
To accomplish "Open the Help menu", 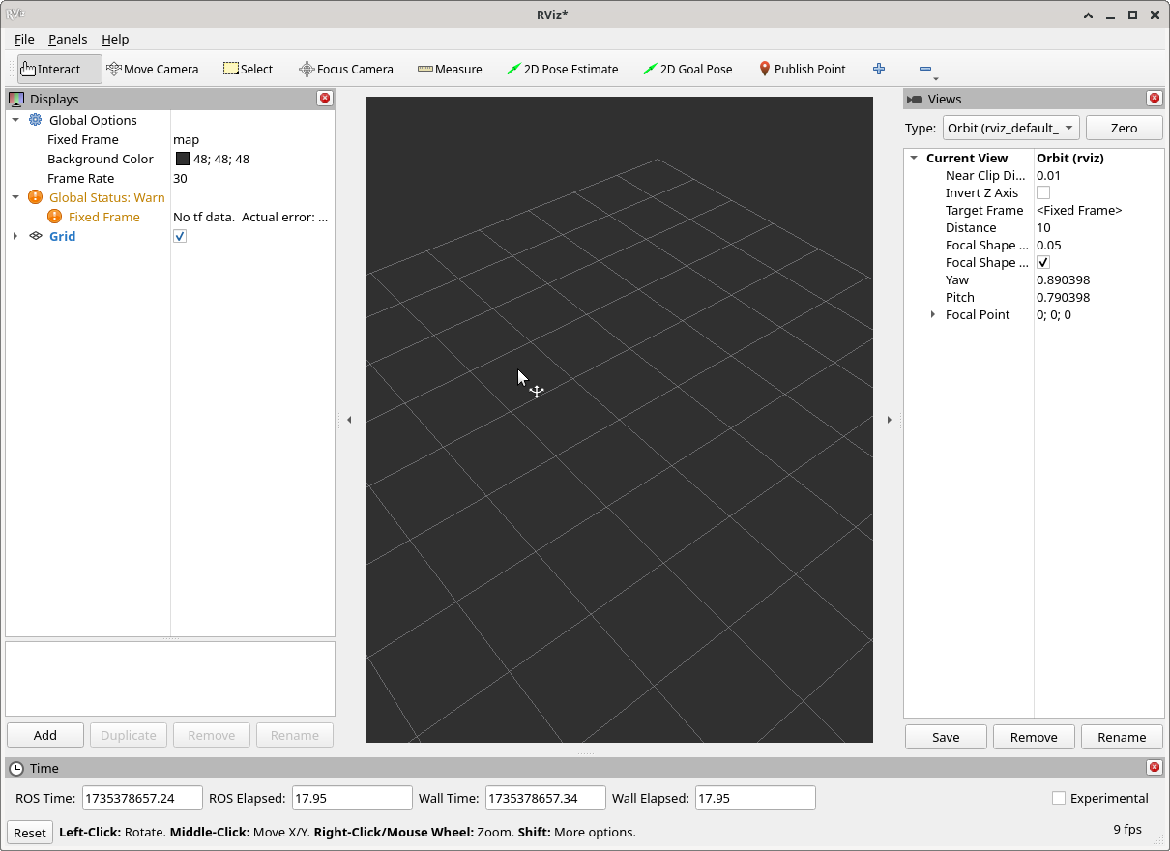I will tap(115, 39).
